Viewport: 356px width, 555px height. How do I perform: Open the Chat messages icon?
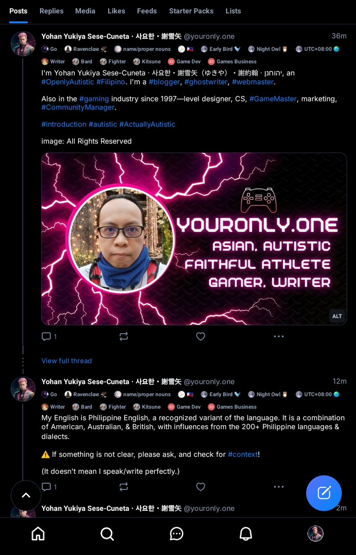(177, 534)
